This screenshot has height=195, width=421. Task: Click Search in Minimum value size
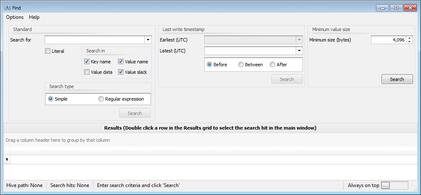tap(397, 79)
